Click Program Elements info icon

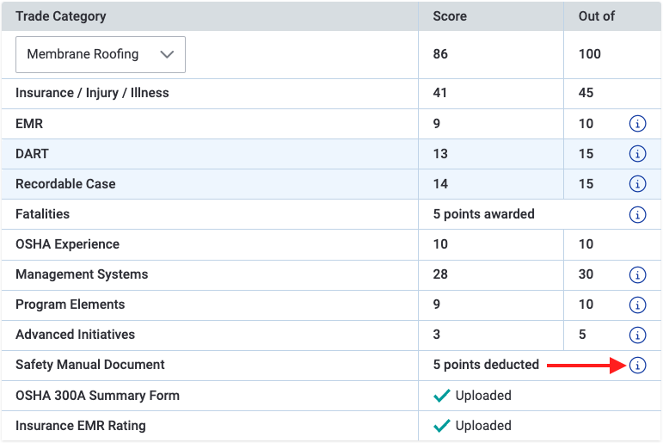tap(637, 305)
